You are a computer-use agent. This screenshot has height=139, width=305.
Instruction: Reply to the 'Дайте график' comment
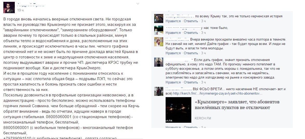191,53
